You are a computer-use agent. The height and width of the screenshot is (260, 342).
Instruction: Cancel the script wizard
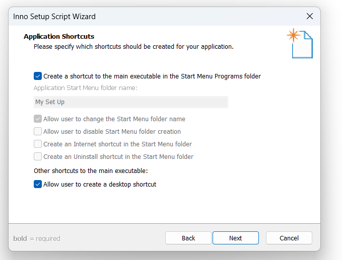point(289,238)
